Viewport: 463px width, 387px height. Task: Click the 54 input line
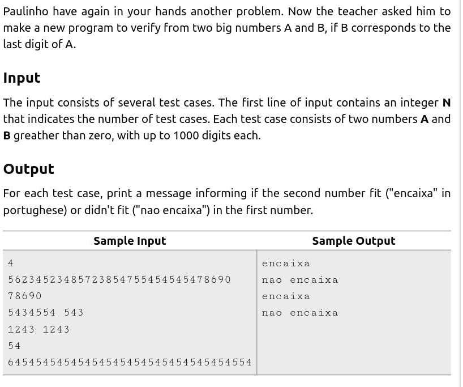tap(14, 346)
